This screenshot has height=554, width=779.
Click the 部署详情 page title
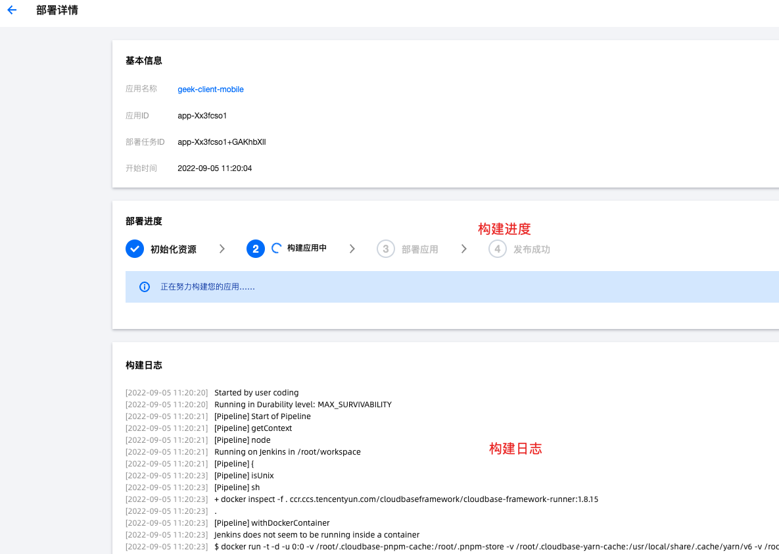[57, 11]
